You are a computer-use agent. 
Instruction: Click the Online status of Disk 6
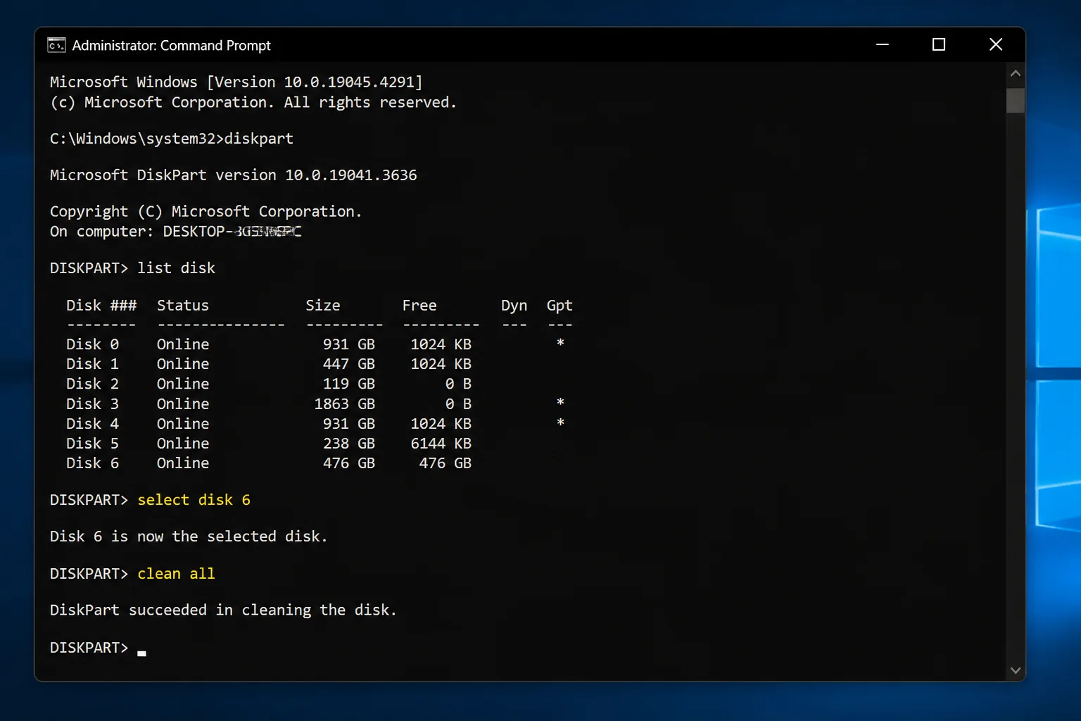pos(183,463)
